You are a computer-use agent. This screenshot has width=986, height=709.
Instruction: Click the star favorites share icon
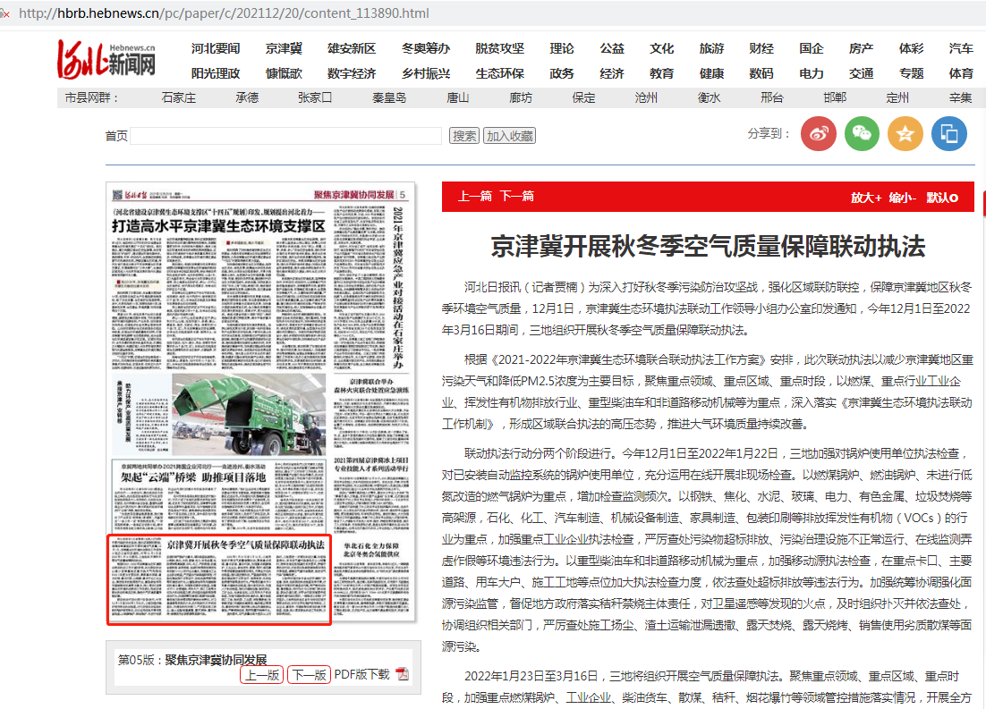905,133
